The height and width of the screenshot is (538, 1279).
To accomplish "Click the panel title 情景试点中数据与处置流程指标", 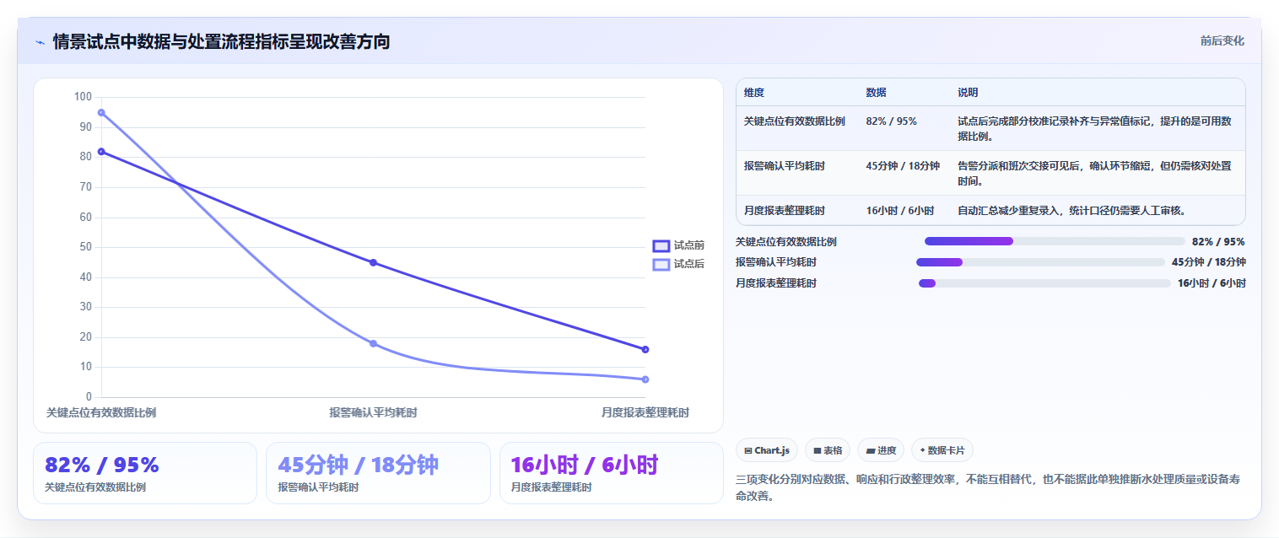I will tap(221, 41).
